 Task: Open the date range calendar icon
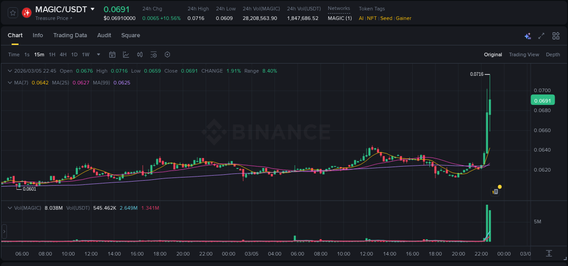(112, 54)
